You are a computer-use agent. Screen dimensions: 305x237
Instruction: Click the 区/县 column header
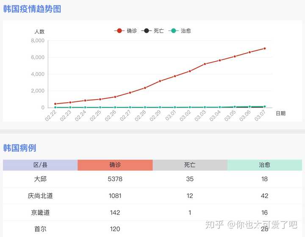click(40, 165)
